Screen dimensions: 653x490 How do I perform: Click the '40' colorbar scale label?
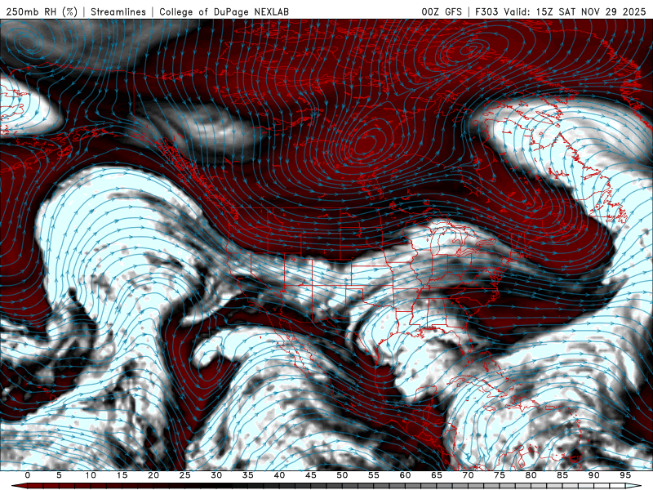tap(279, 475)
